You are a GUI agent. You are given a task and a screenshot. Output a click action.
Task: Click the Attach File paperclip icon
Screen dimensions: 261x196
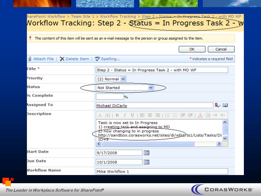pos(30,59)
